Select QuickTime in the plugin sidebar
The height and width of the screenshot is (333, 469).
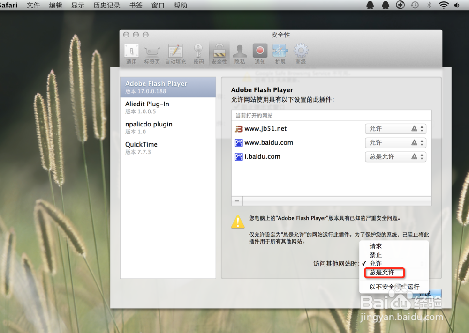pos(141,144)
